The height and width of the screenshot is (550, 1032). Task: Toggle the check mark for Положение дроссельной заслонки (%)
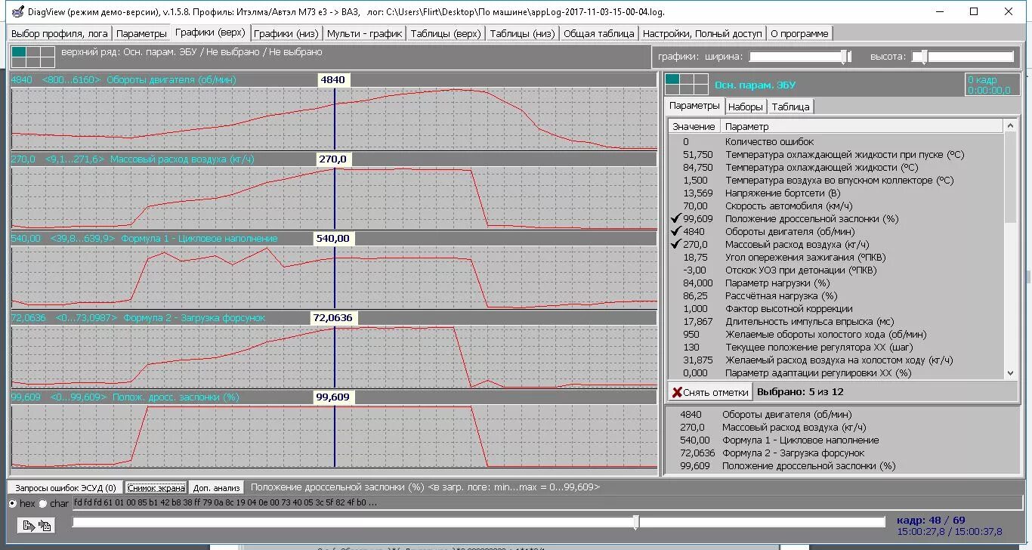point(675,218)
